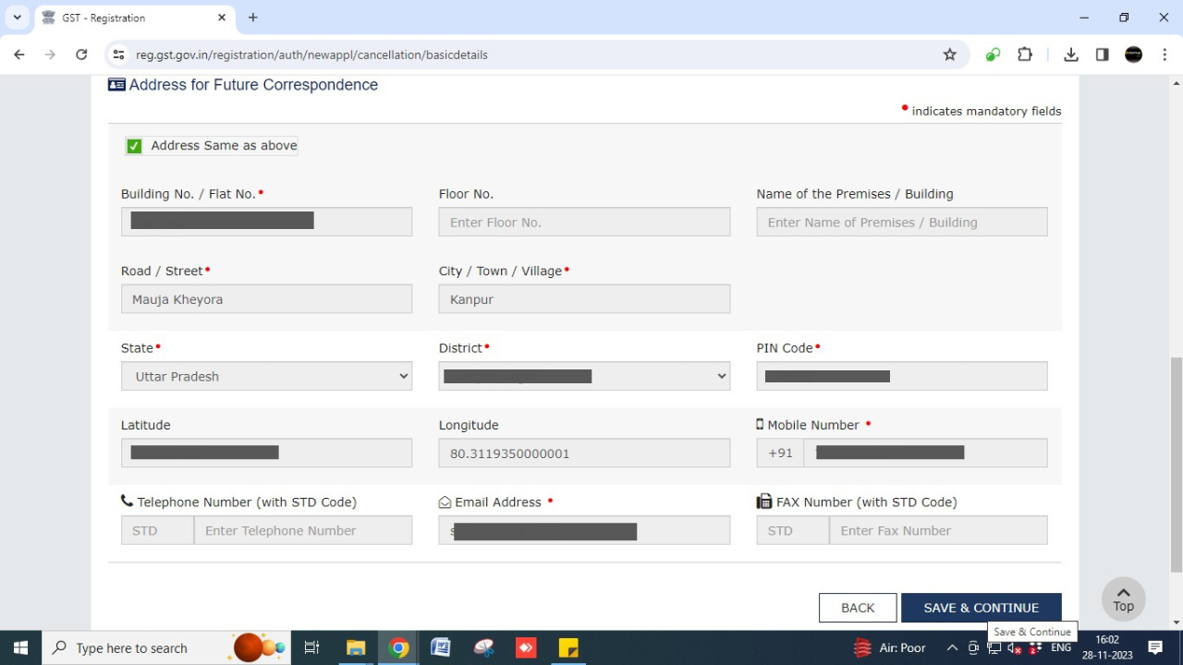Click the Address for Future Correspondence heading
Viewport: 1183px width, 665px height.
(253, 85)
